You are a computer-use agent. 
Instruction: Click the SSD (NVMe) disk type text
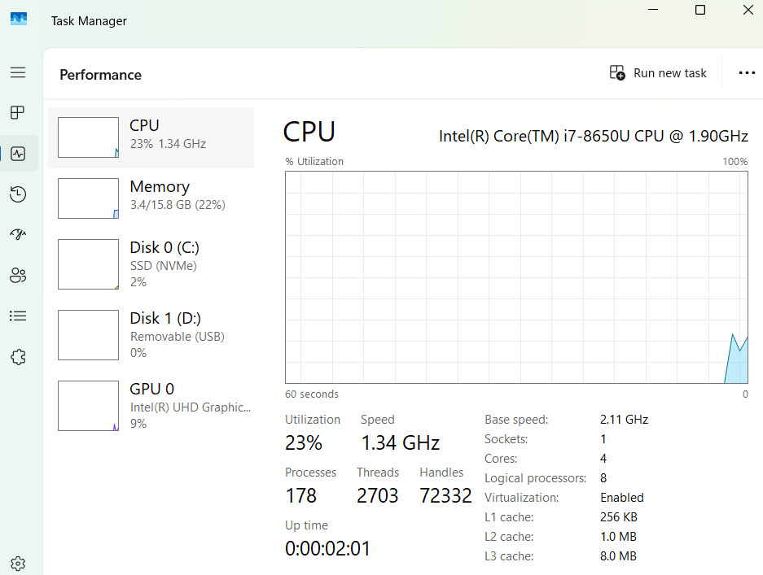click(x=164, y=266)
